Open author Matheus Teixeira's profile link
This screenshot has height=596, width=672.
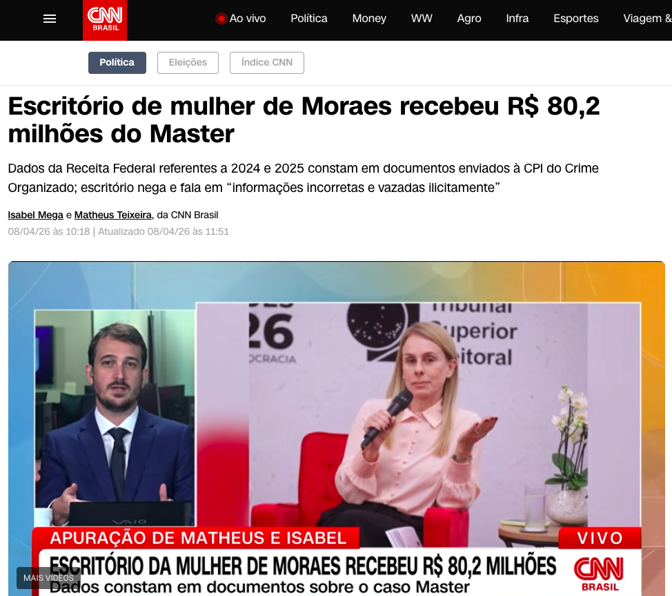click(113, 215)
